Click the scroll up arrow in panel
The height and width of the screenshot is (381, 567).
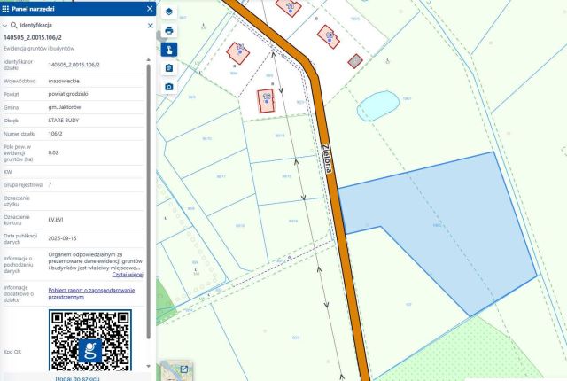click(x=148, y=59)
